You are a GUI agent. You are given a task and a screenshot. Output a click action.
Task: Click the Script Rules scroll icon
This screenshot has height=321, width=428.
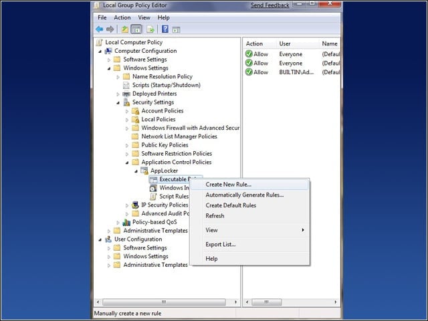[x=153, y=197]
